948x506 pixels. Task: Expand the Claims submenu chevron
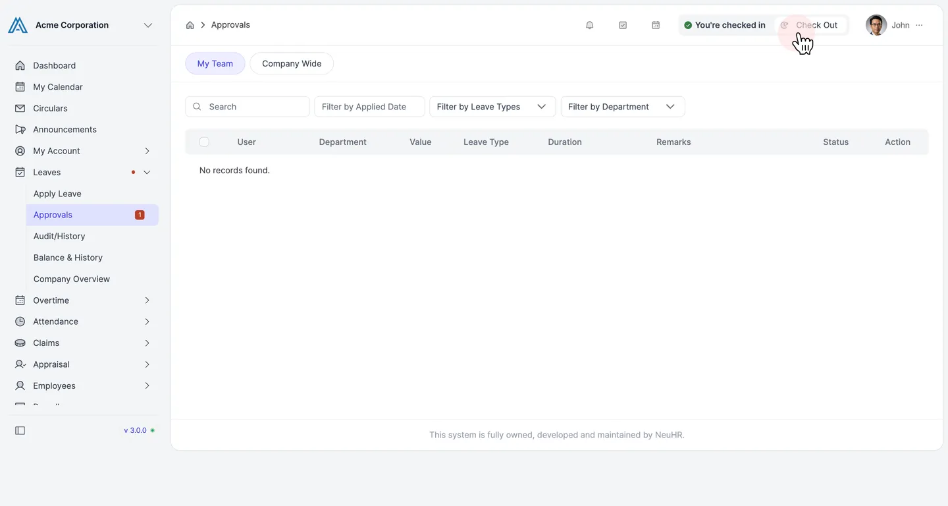click(x=147, y=343)
